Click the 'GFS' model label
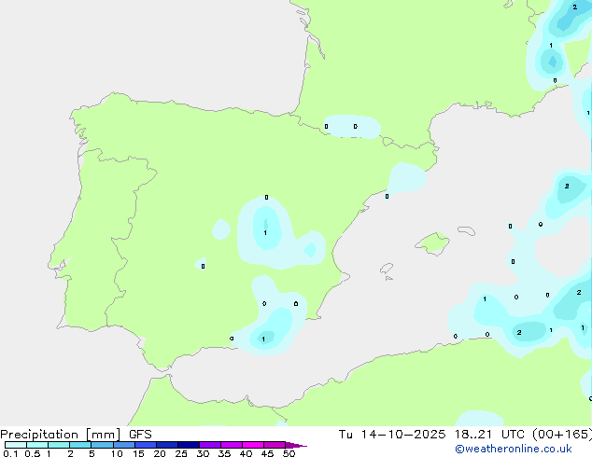Viewport: 592px width, 457px height. 140,435
